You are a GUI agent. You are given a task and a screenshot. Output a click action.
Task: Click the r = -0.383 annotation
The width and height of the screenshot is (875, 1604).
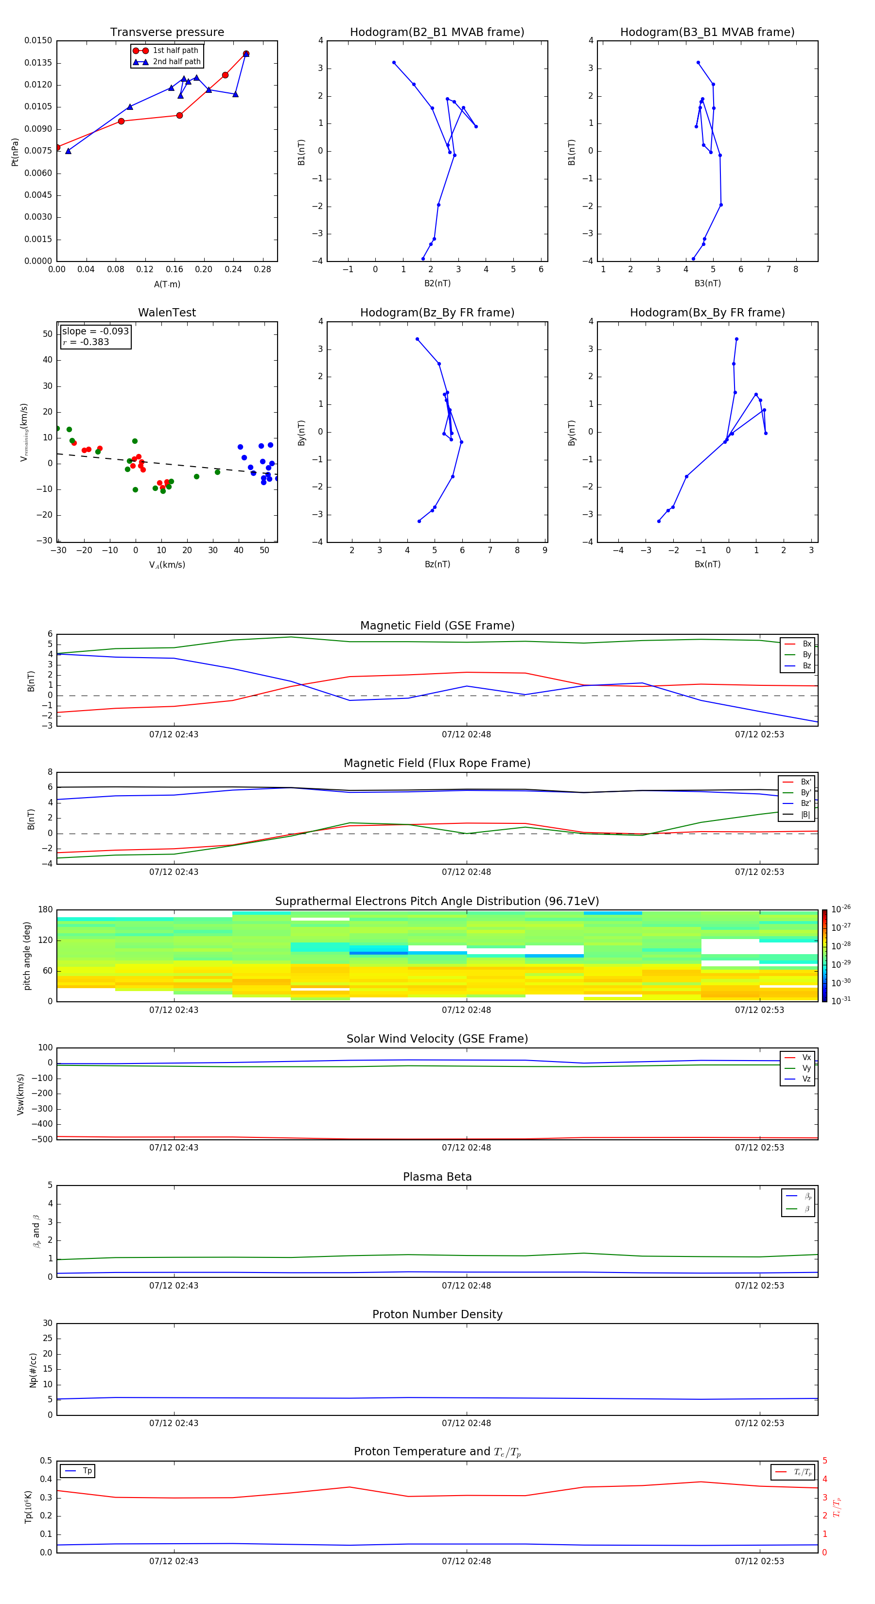pos(86,342)
